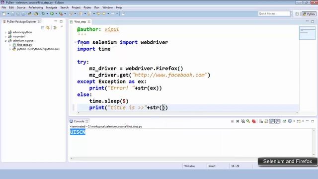Viewport: 318px width, 179px height.
Task: Close the Console view tab
Action: pos(87,121)
